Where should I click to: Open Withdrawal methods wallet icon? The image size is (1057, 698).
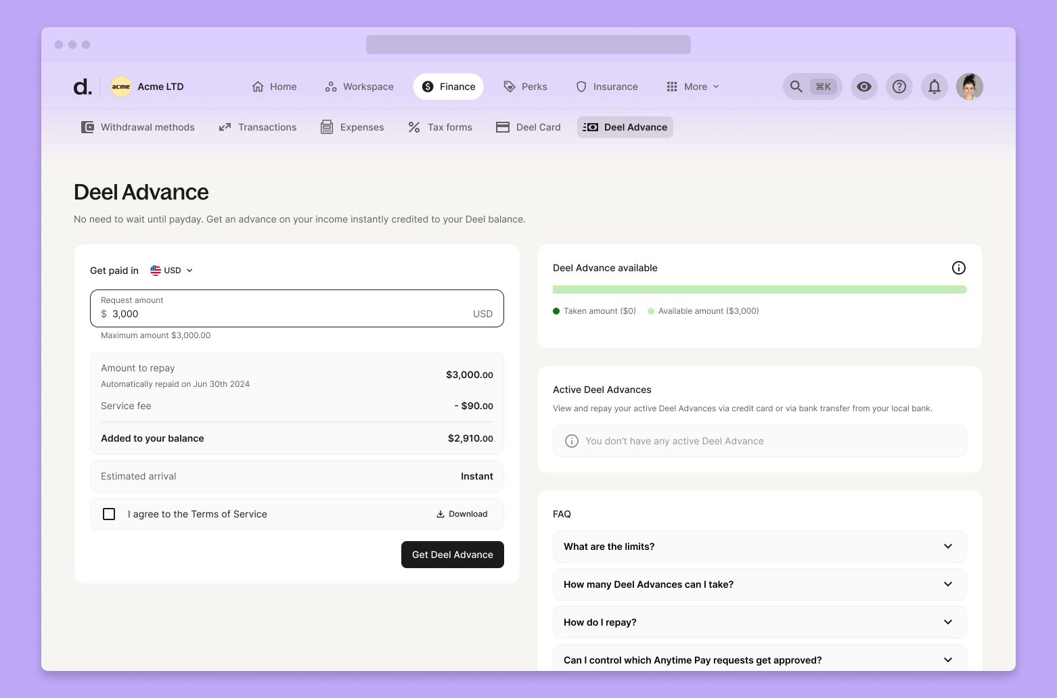point(87,127)
